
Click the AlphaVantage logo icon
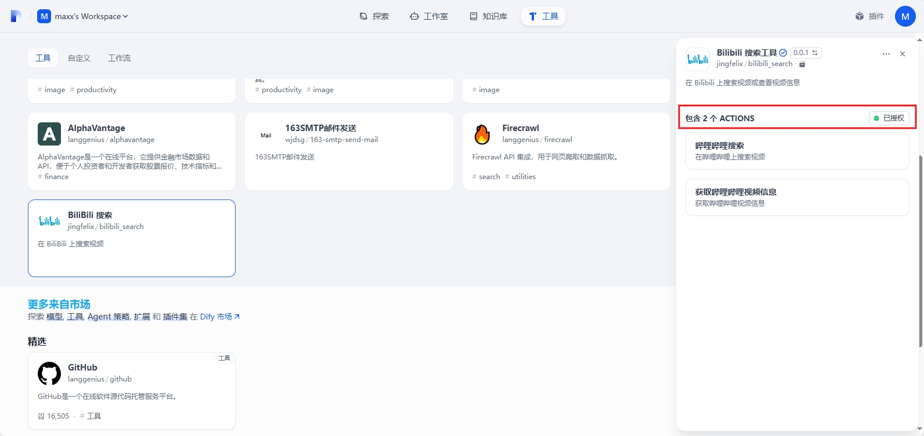[x=49, y=134]
